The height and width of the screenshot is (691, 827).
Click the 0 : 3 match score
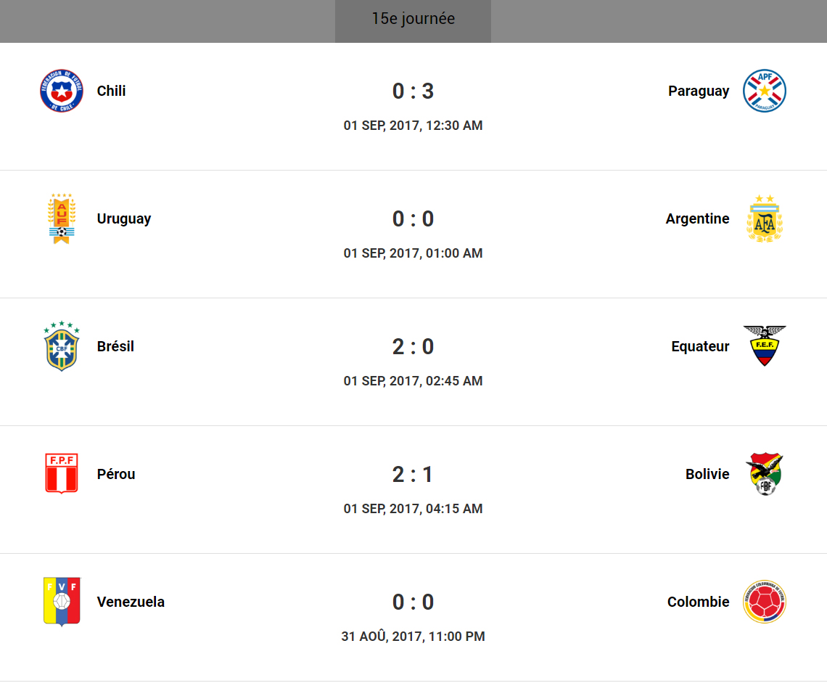pos(413,91)
